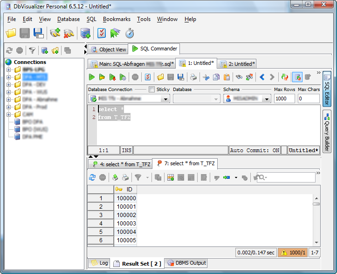This screenshot has width=337, height=274.
Task: Go to next SQL with right arrow
Action: [x=272, y=77]
